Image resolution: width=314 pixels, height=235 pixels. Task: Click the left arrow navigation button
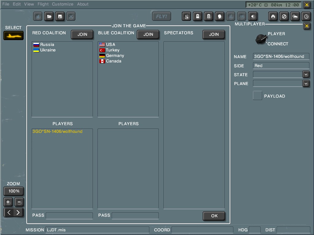pos(9,212)
